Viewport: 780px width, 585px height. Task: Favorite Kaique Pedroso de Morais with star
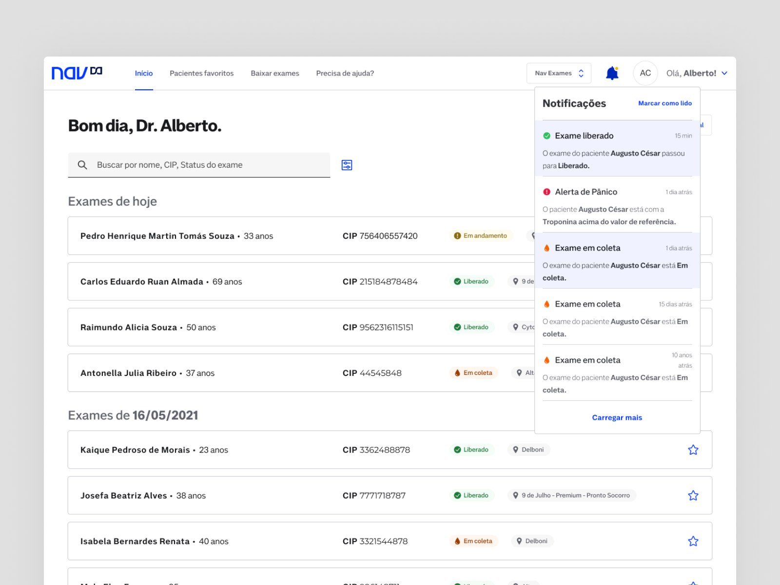(693, 450)
